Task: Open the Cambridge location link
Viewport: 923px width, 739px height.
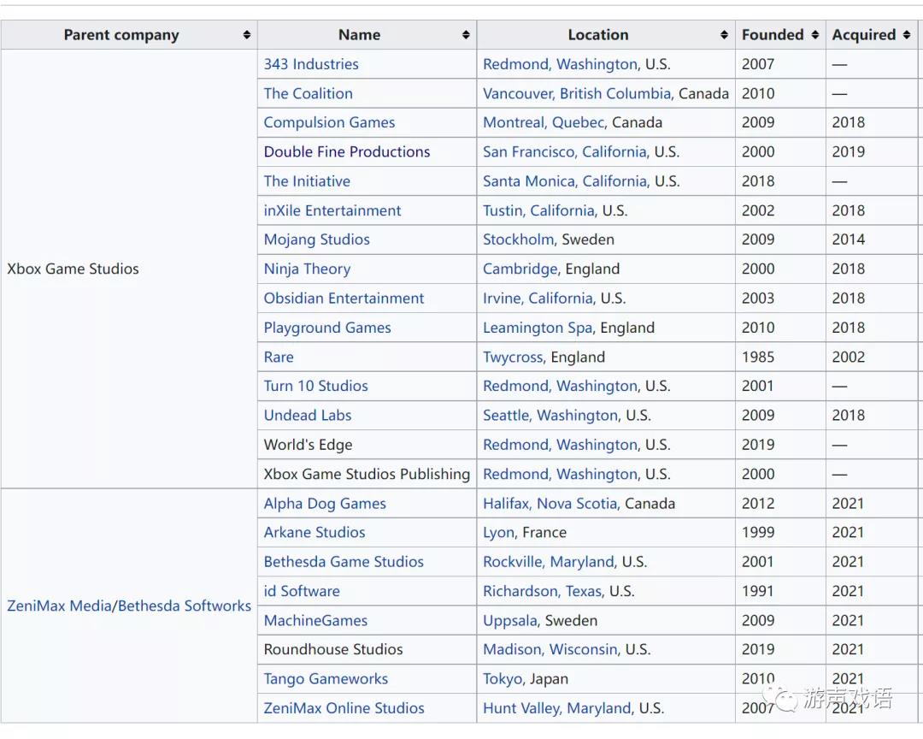Action: click(520, 269)
